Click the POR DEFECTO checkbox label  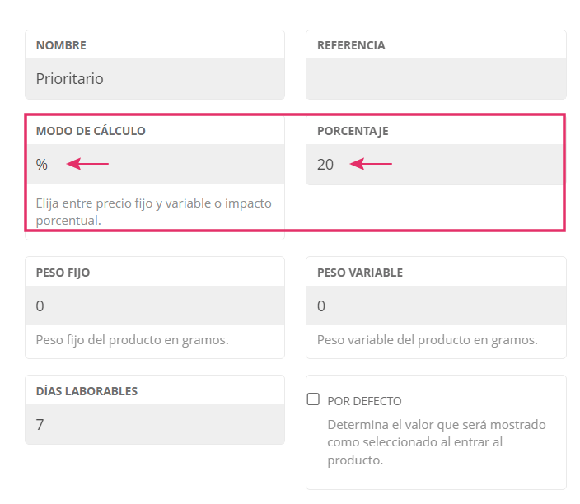point(364,401)
